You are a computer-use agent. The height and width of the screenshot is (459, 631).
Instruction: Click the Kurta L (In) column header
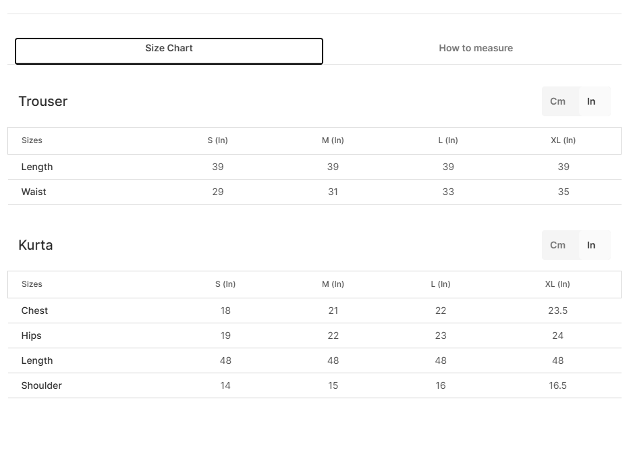tap(441, 284)
